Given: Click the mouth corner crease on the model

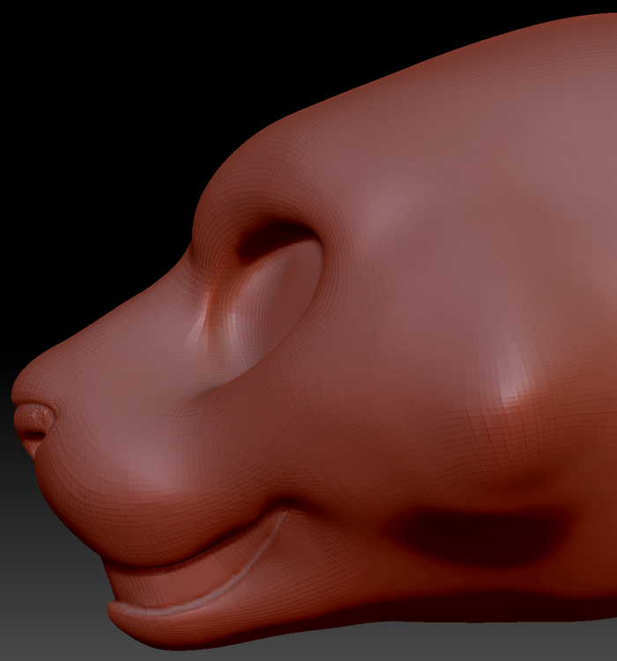Looking at the screenshot, I should pos(285,507).
